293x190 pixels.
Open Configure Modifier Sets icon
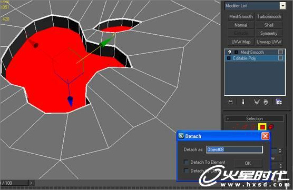point(279,102)
